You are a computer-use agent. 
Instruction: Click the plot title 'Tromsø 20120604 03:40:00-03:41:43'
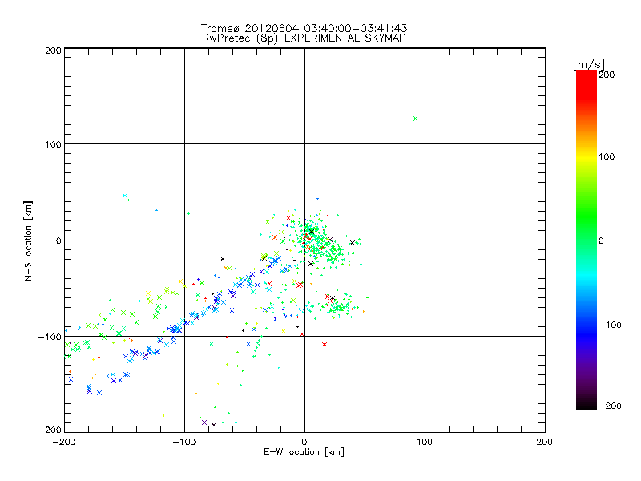(304, 28)
